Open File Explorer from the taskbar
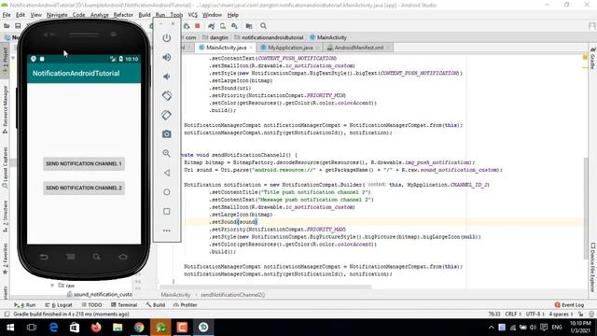597x336 pixels. tap(118, 328)
